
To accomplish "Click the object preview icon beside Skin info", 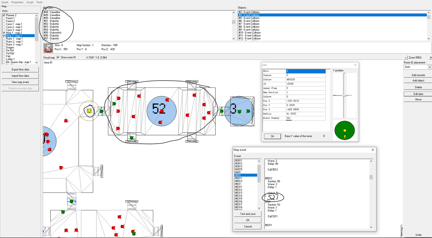I will coord(48,48).
